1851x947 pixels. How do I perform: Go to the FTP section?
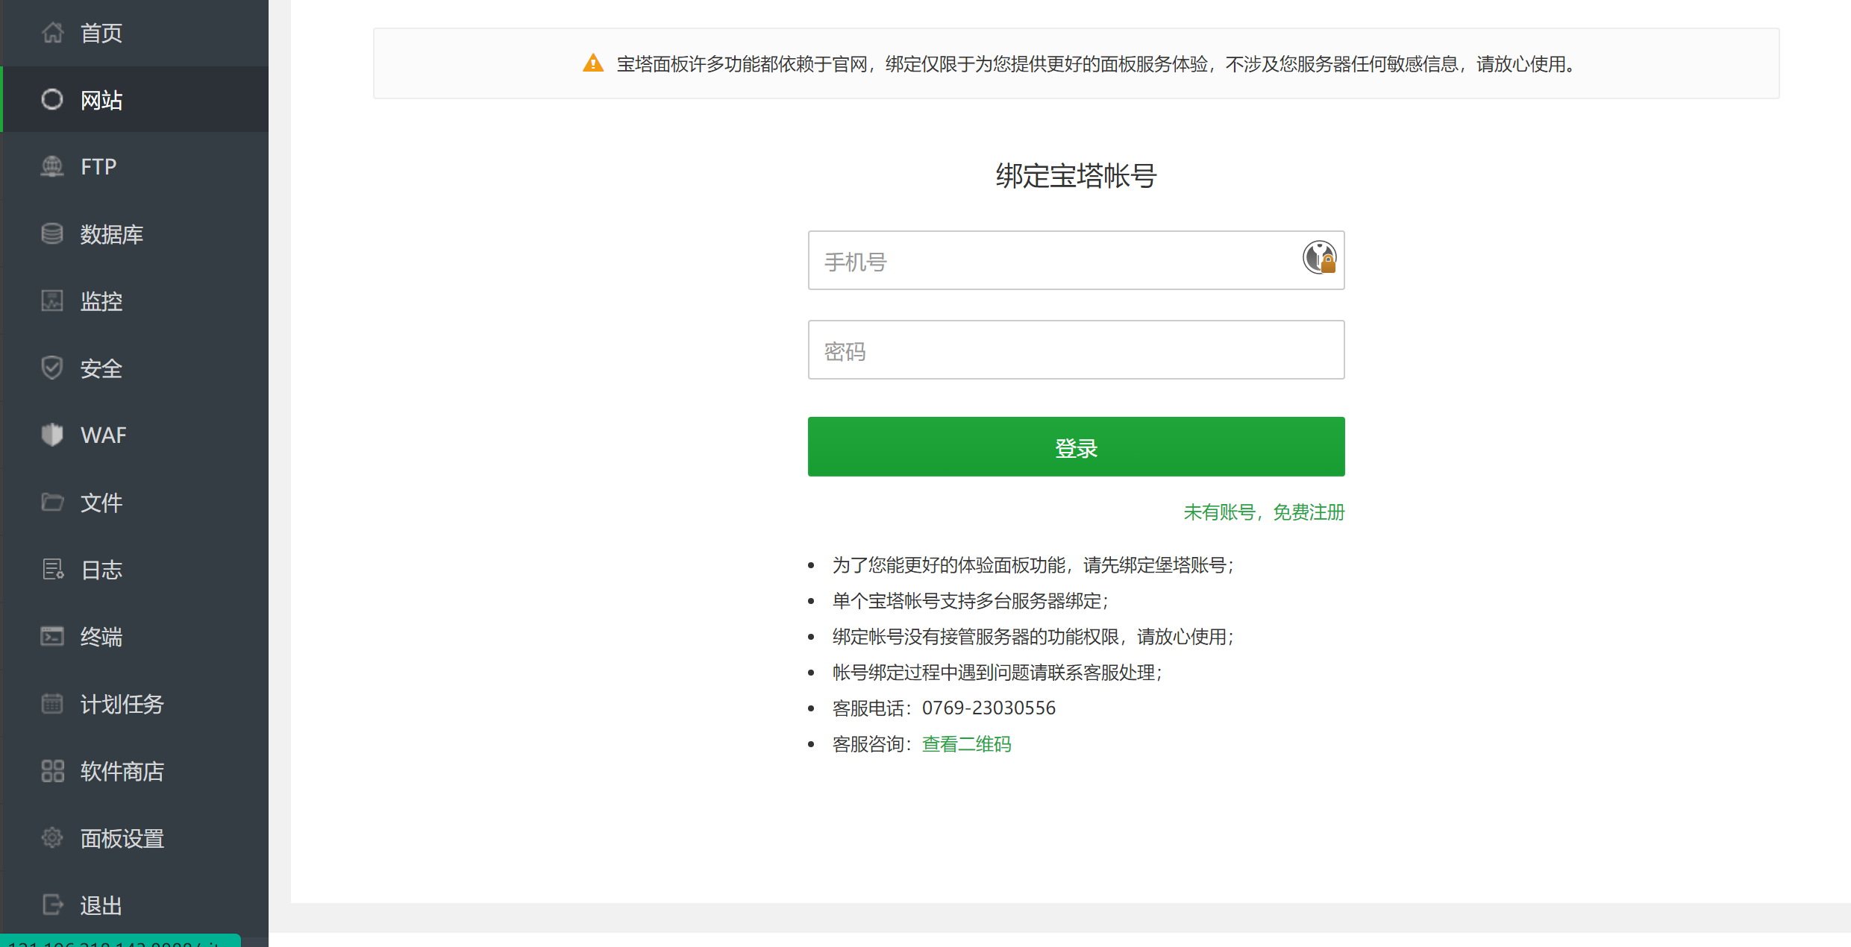[134, 166]
